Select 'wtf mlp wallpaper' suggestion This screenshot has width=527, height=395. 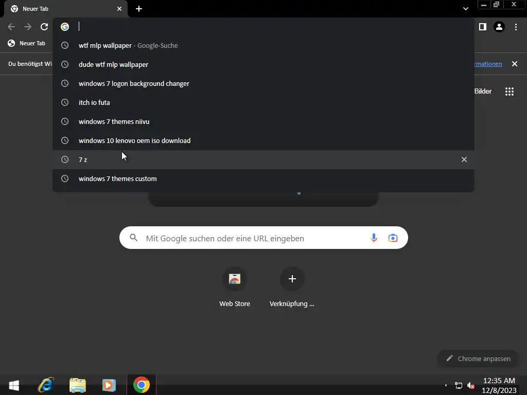point(263,45)
